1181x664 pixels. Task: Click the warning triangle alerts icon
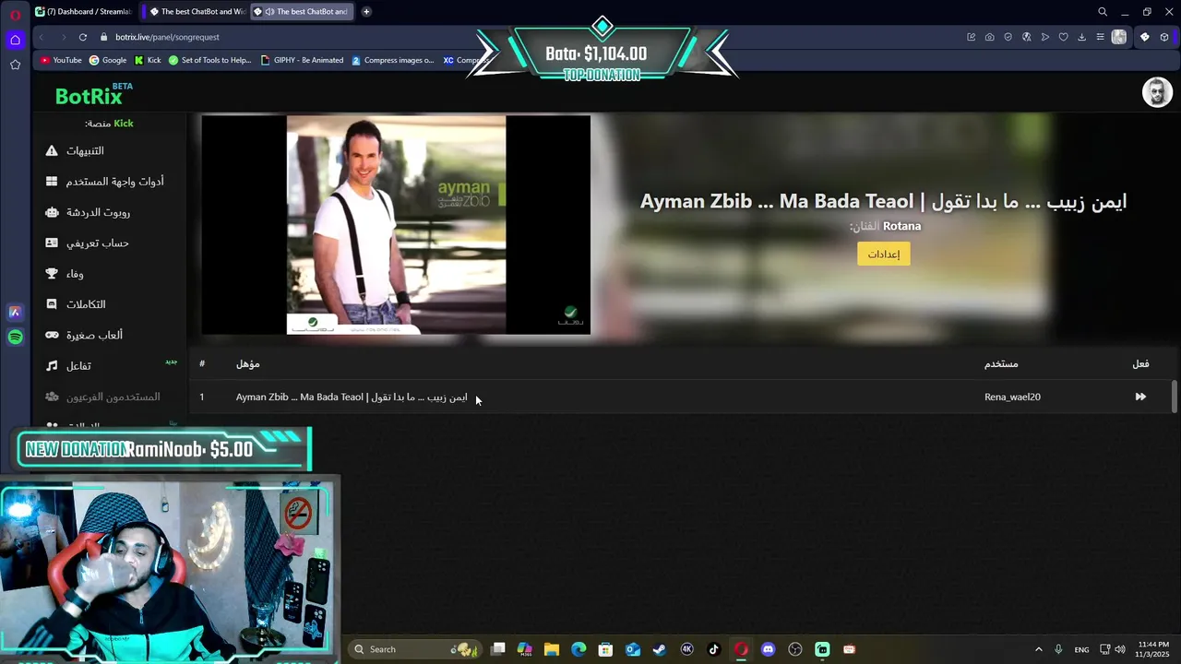tap(52, 150)
